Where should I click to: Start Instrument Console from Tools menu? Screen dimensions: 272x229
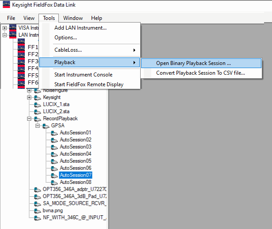click(89, 75)
